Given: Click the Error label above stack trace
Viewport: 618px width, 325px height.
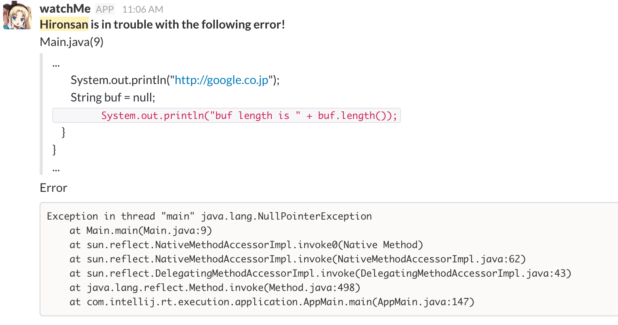Looking at the screenshot, I should pyautogui.click(x=53, y=188).
